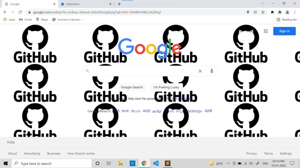Screen dimensions: 300x168
Task: Open the Gmail bookmark
Action: pyautogui.click(x=25, y=19)
